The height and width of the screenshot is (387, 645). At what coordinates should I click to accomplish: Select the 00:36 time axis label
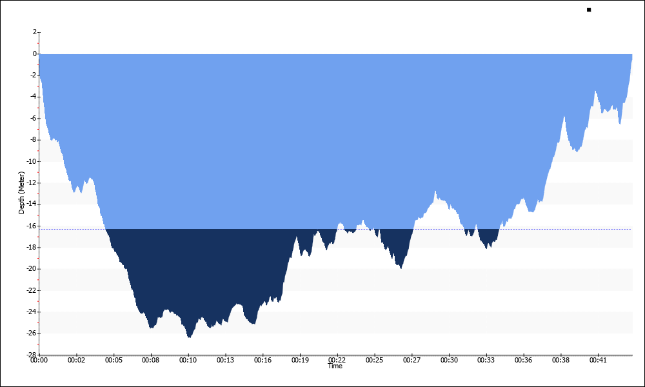(x=523, y=360)
